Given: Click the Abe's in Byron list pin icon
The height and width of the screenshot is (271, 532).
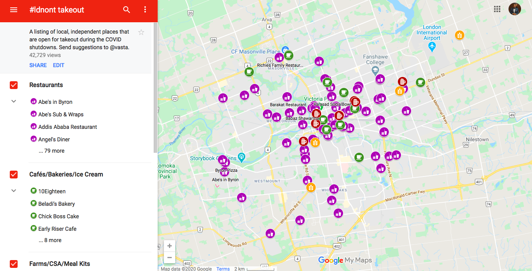Looking at the screenshot, I should pos(33,102).
